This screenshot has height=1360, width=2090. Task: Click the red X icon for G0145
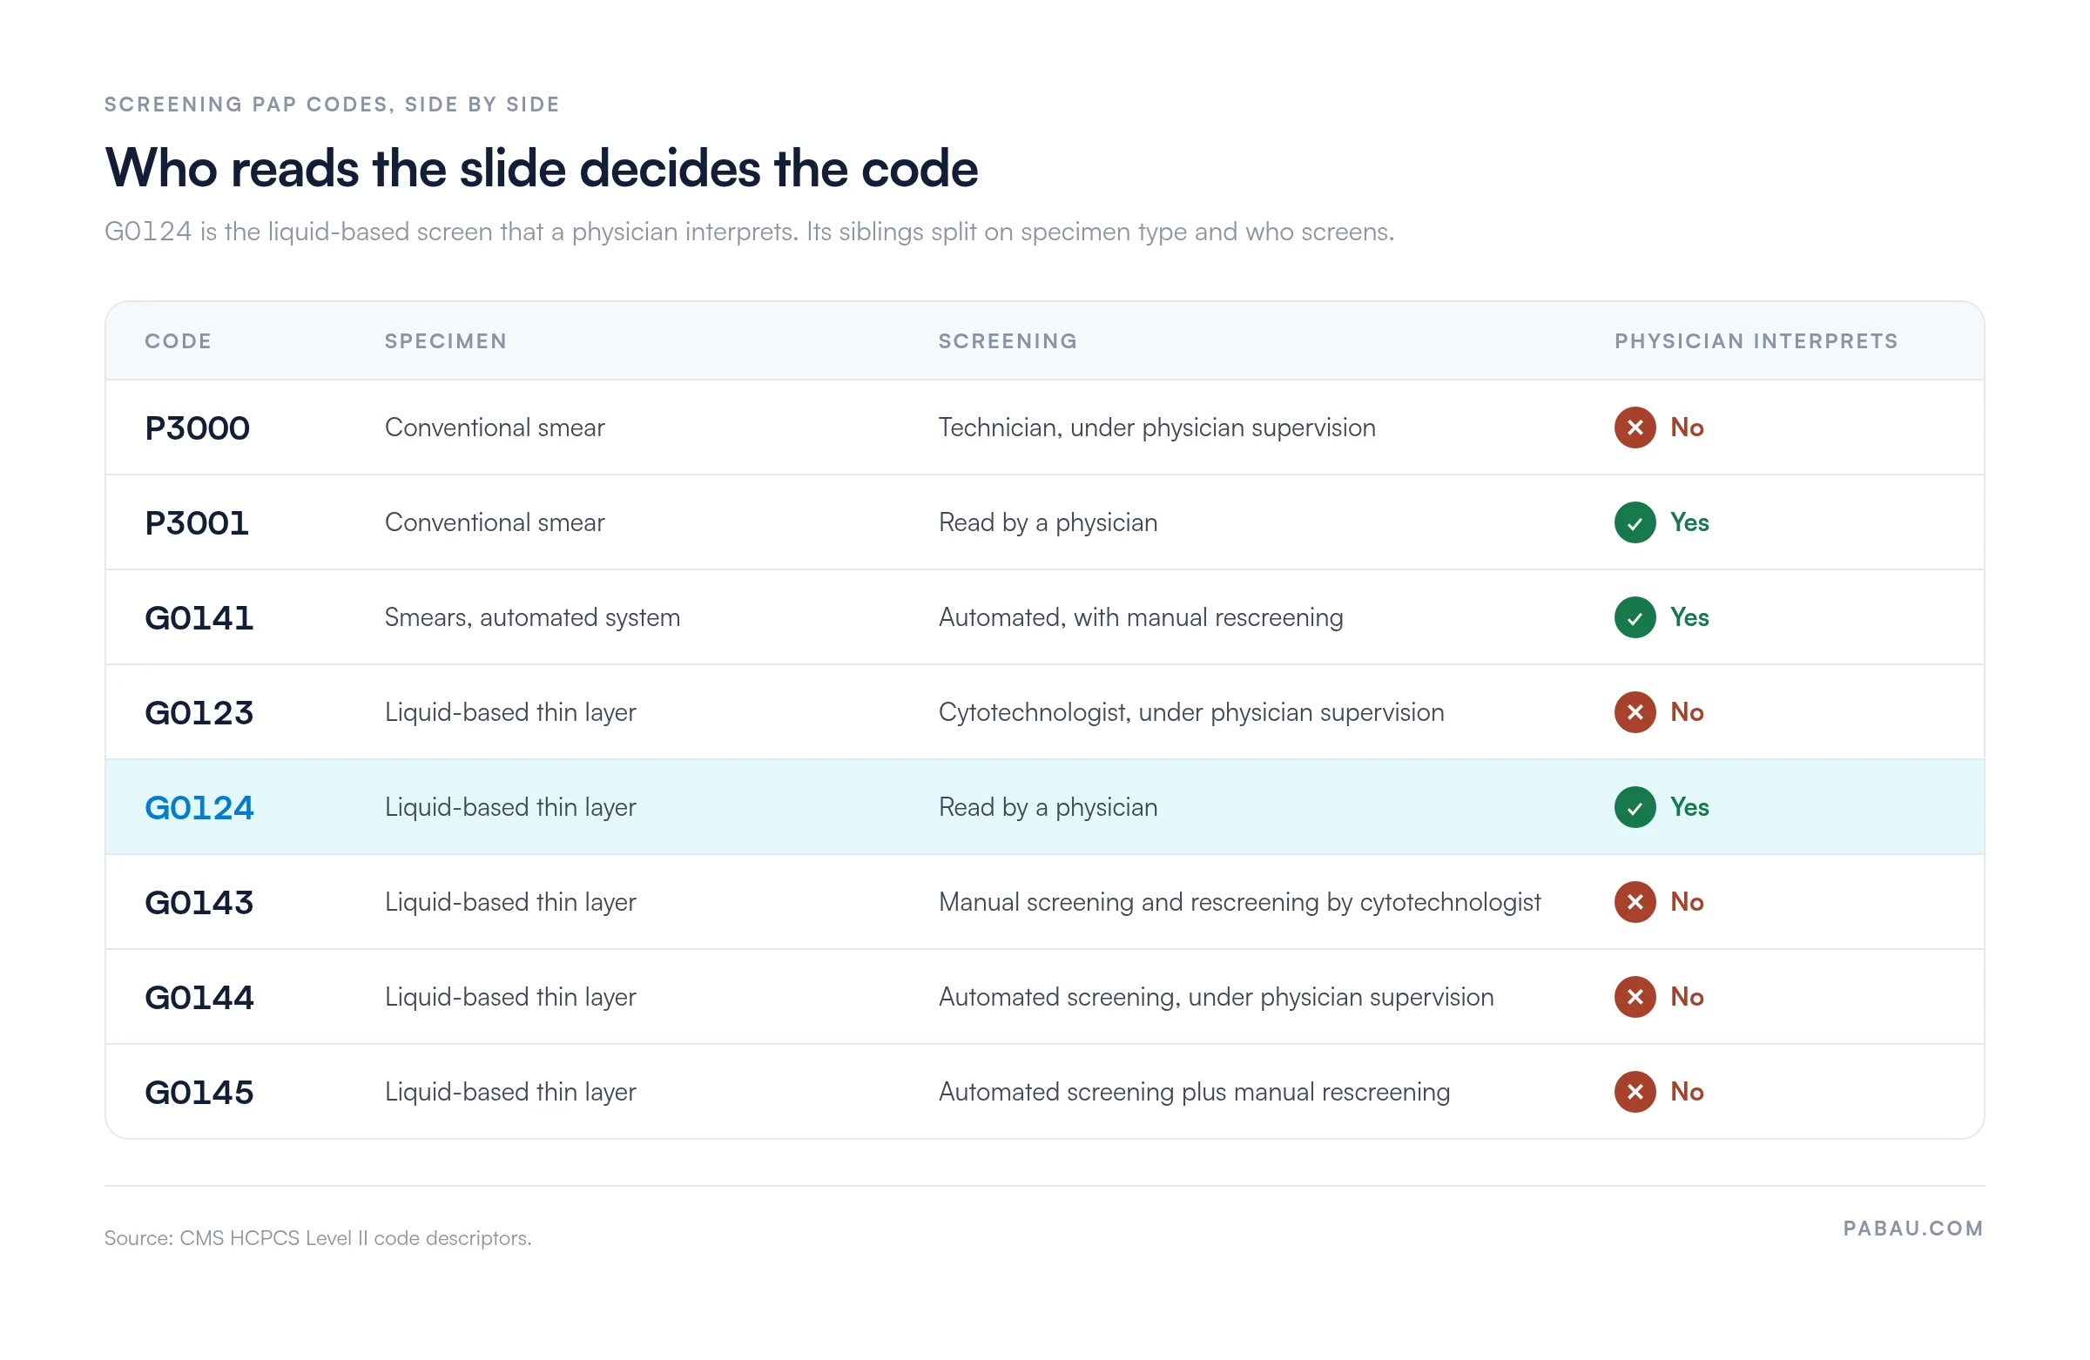(1635, 1091)
